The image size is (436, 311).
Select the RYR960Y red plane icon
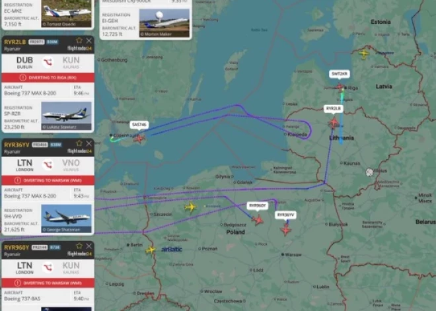tap(258, 220)
